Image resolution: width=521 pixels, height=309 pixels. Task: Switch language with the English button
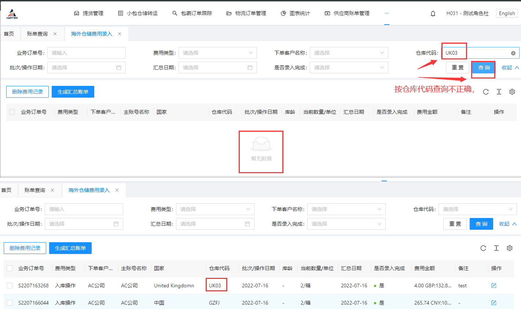pos(507,13)
